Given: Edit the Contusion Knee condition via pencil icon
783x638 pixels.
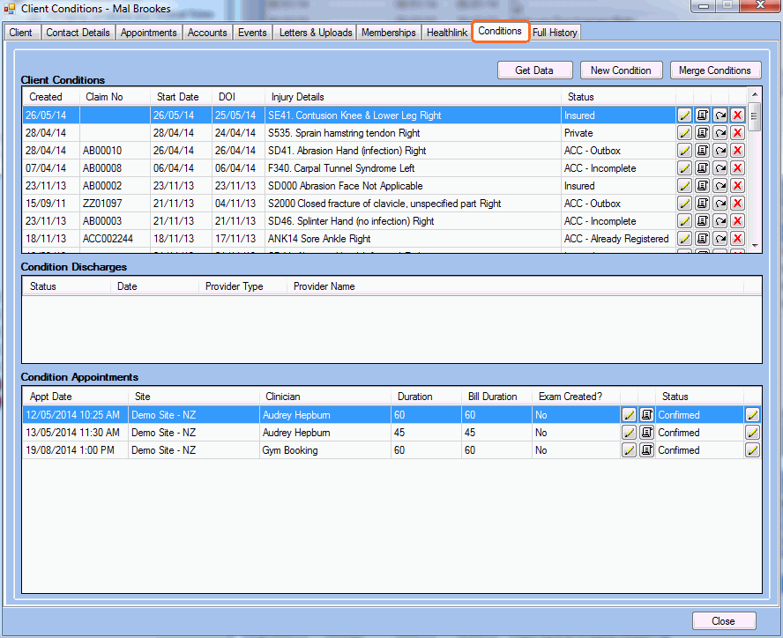Looking at the screenshot, I should tap(684, 115).
